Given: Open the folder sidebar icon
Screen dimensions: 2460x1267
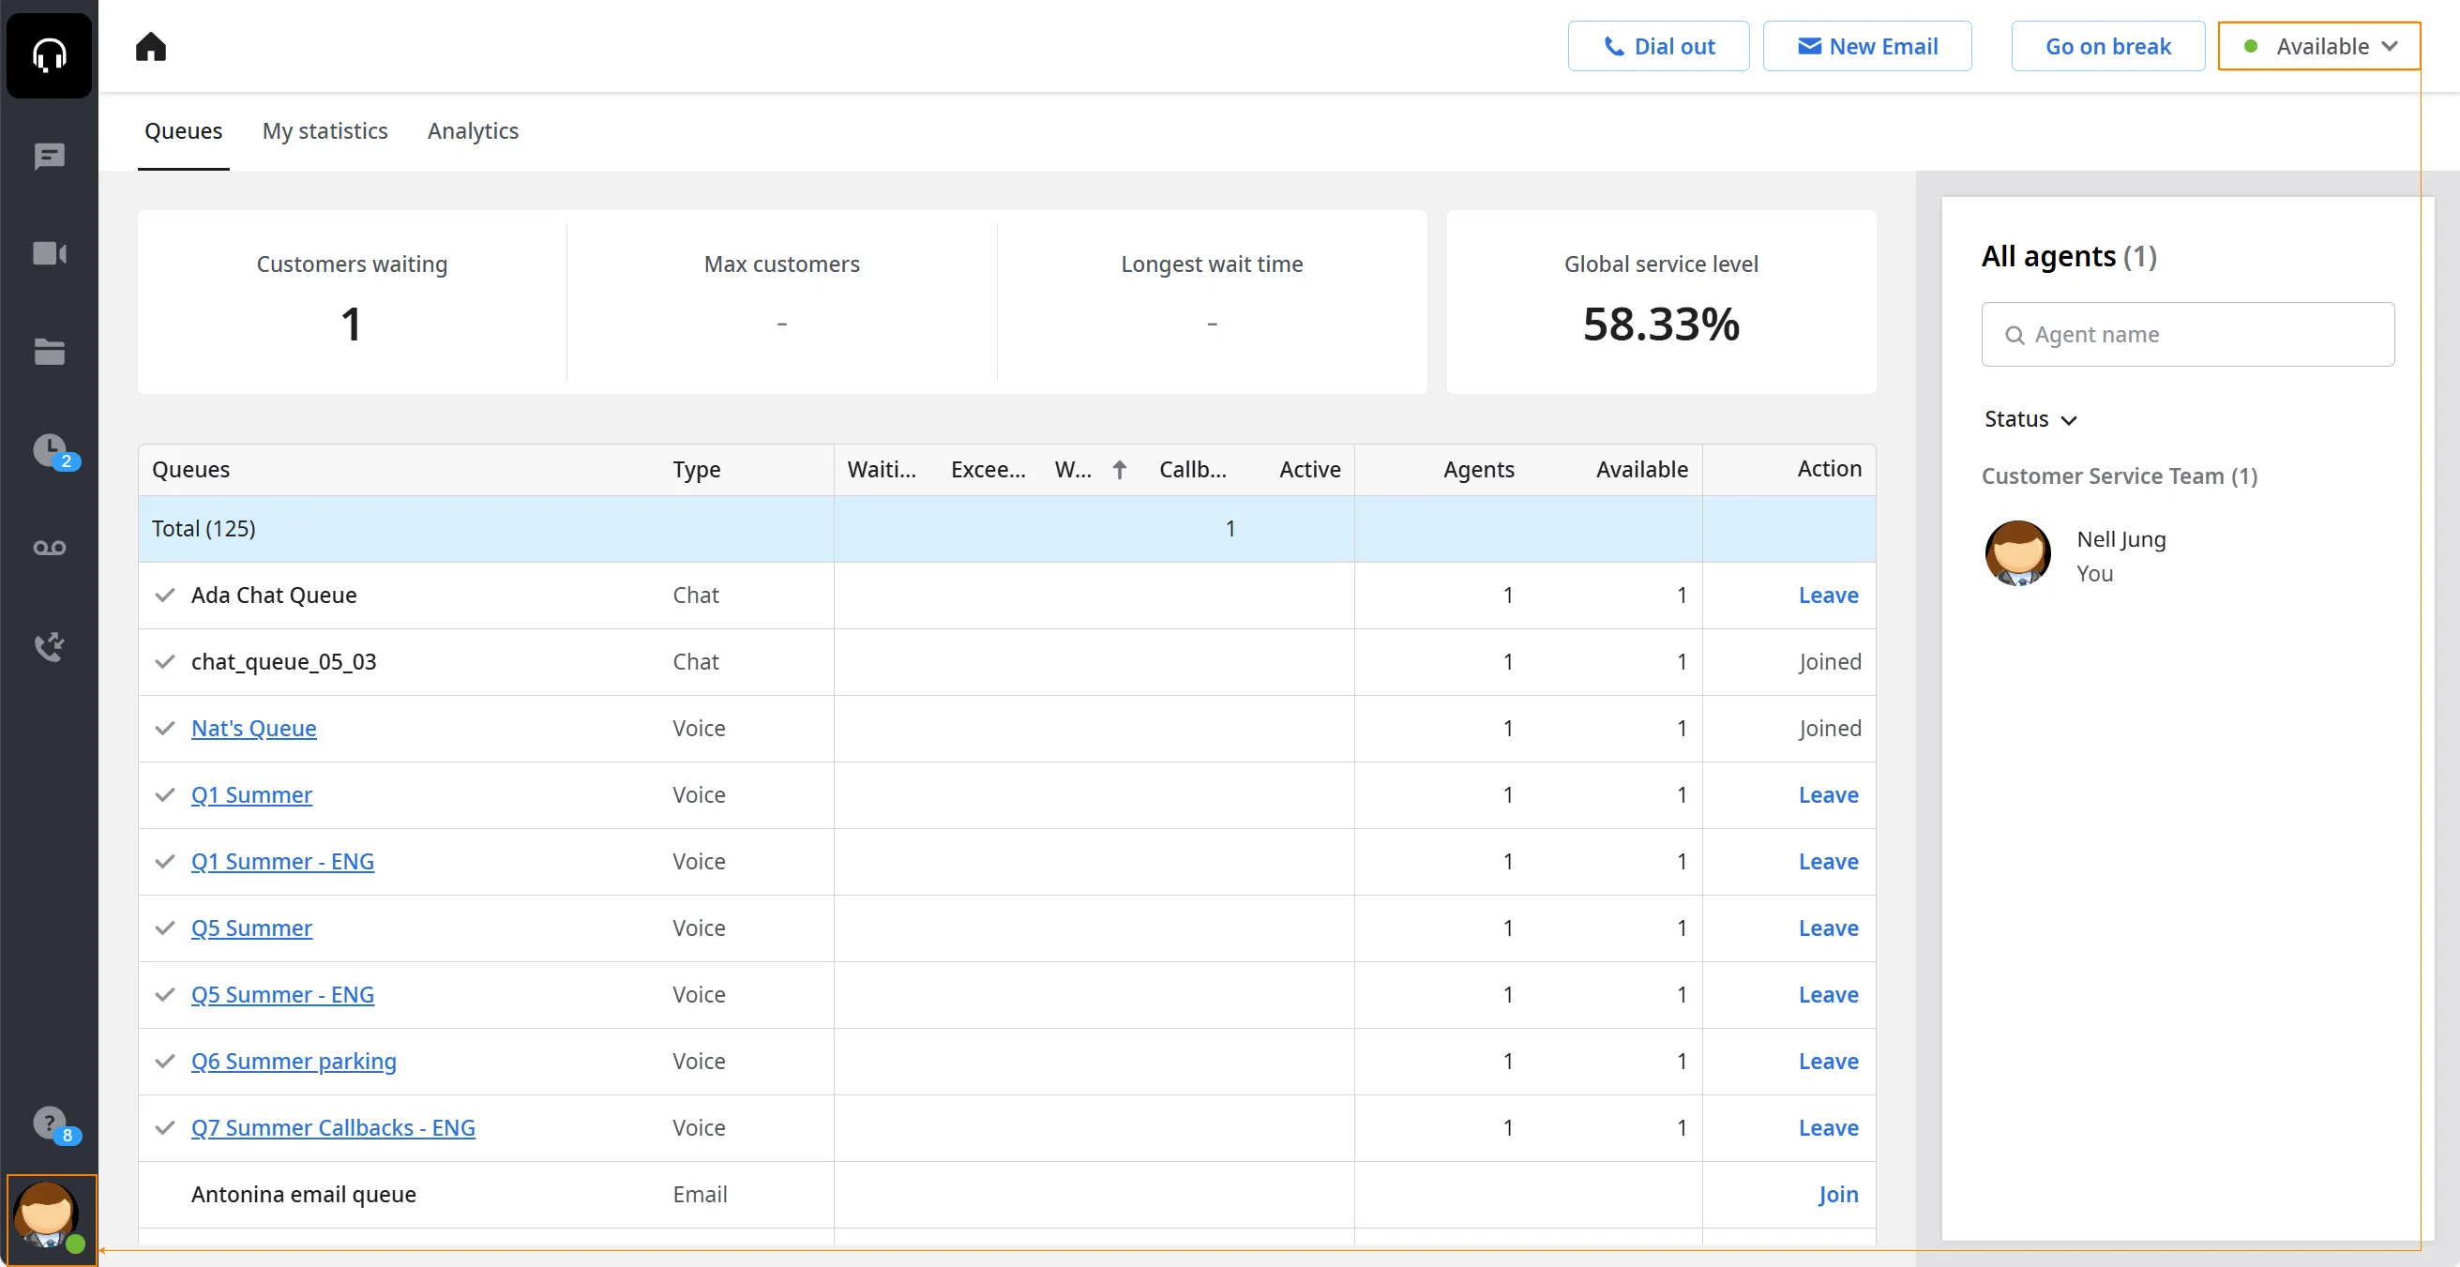Looking at the screenshot, I should tap(49, 352).
